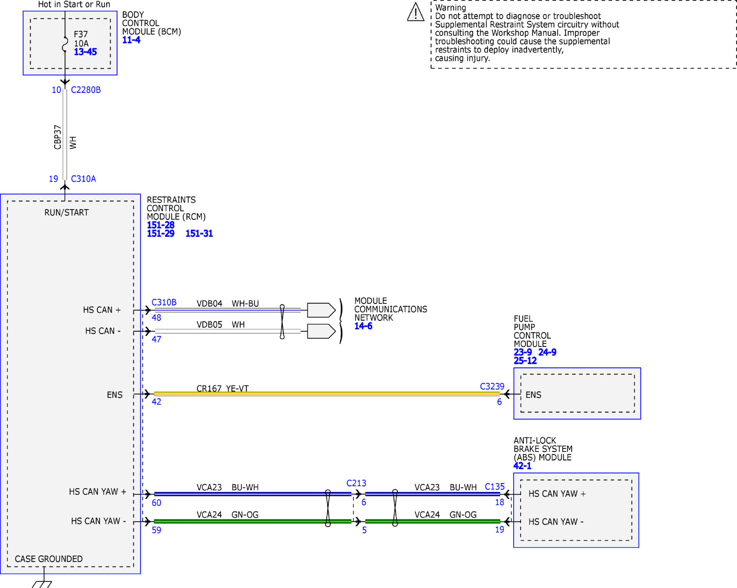Image resolution: width=737 pixels, height=588 pixels.
Task: Click the HS CAN + network arrow symbol
Action: [x=321, y=310]
